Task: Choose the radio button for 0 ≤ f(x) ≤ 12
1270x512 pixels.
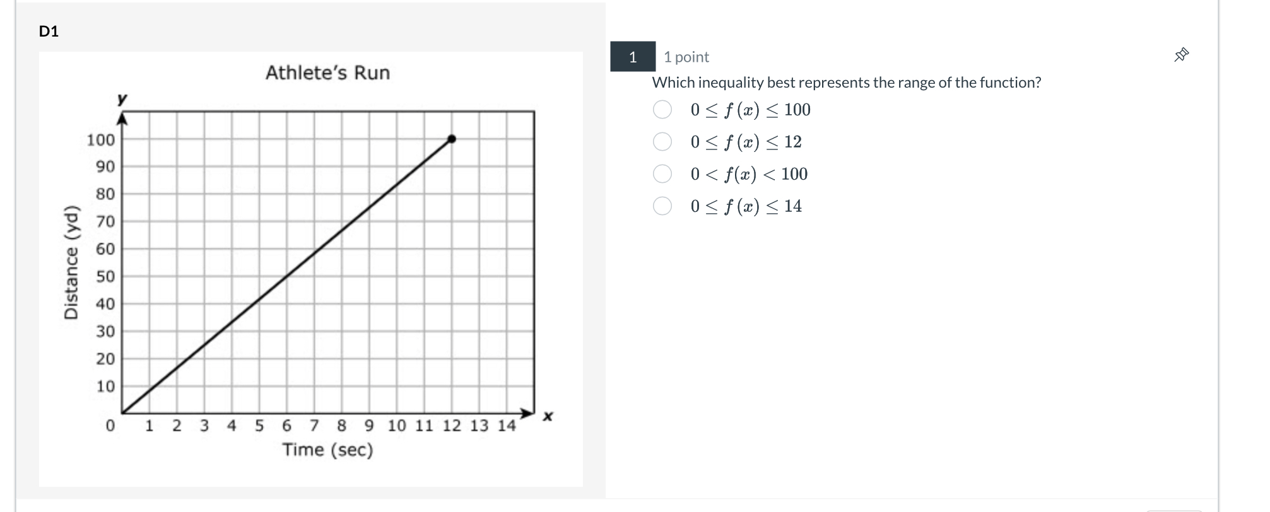Action: coord(662,142)
